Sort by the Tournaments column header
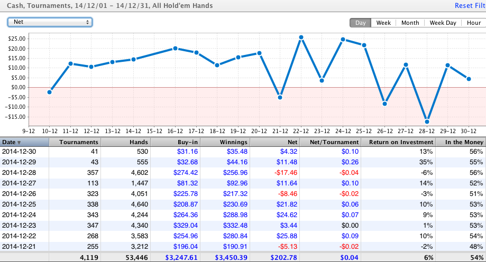Screen dimensions: 486x262 click(x=74, y=142)
